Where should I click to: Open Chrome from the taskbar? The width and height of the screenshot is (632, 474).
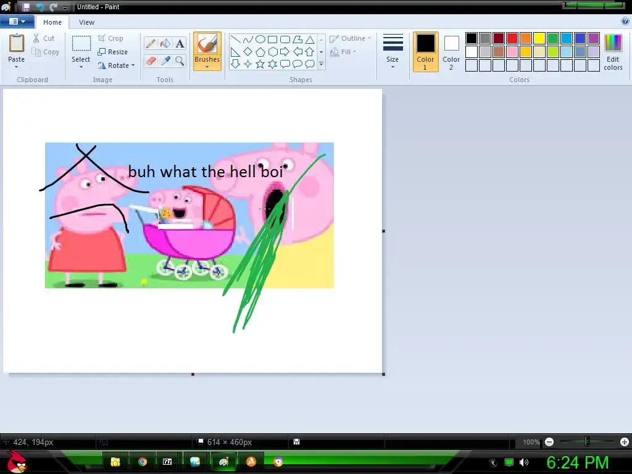[143, 462]
